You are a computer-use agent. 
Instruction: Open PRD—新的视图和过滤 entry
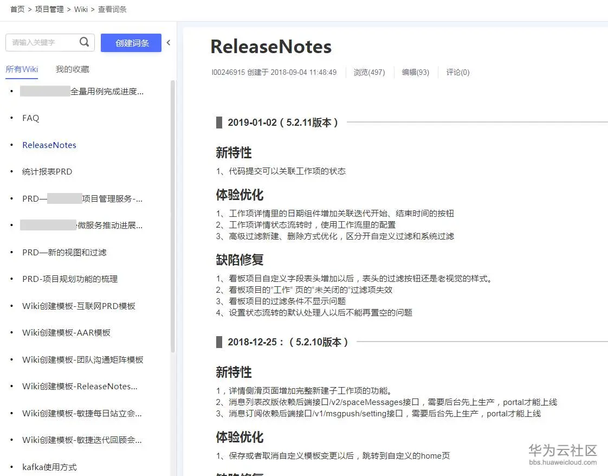tap(64, 253)
